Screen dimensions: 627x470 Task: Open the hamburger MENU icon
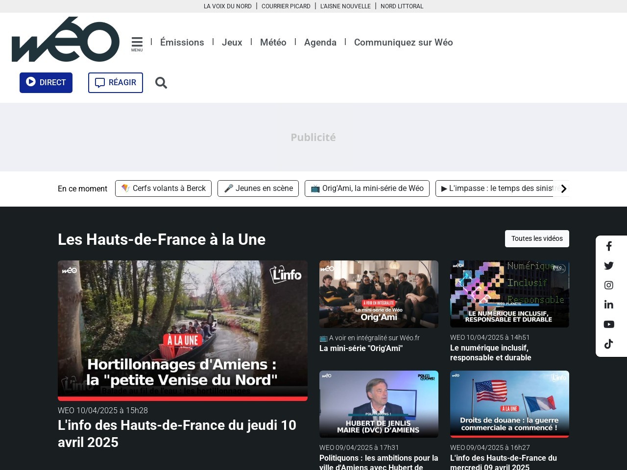tap(137, 44)
